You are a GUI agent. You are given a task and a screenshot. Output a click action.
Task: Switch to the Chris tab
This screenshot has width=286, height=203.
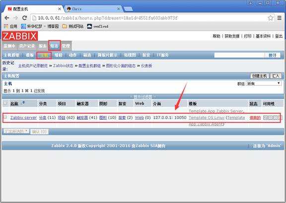[93, 9]
